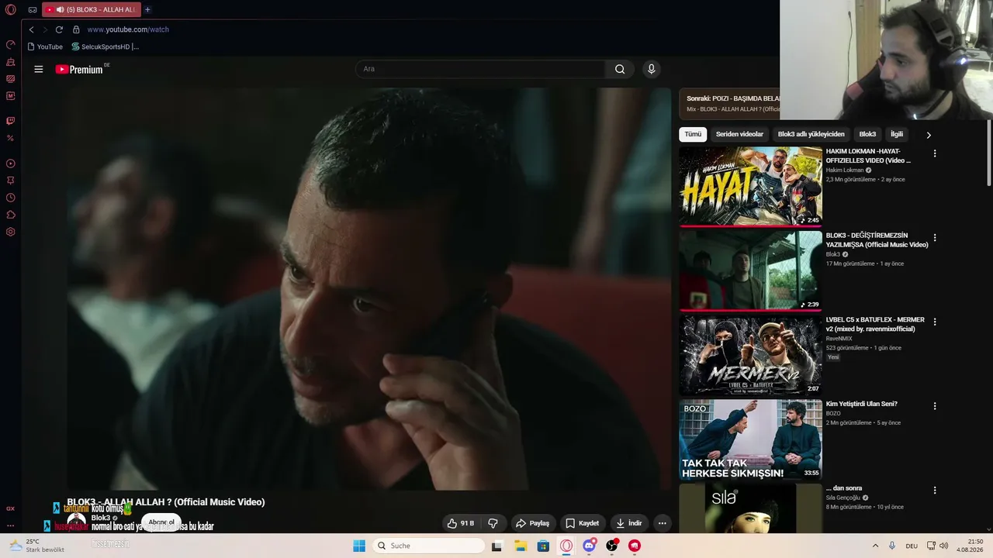Open options for DEĞİŞTİREMEZSİN video
Viewport: 993px width, 558px height.
coord(935,238)
